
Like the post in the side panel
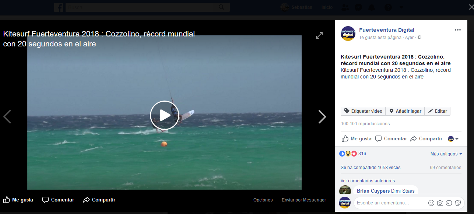[x=357, y=139]
